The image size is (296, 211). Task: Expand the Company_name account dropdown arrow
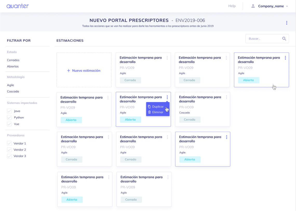[287, 7]
